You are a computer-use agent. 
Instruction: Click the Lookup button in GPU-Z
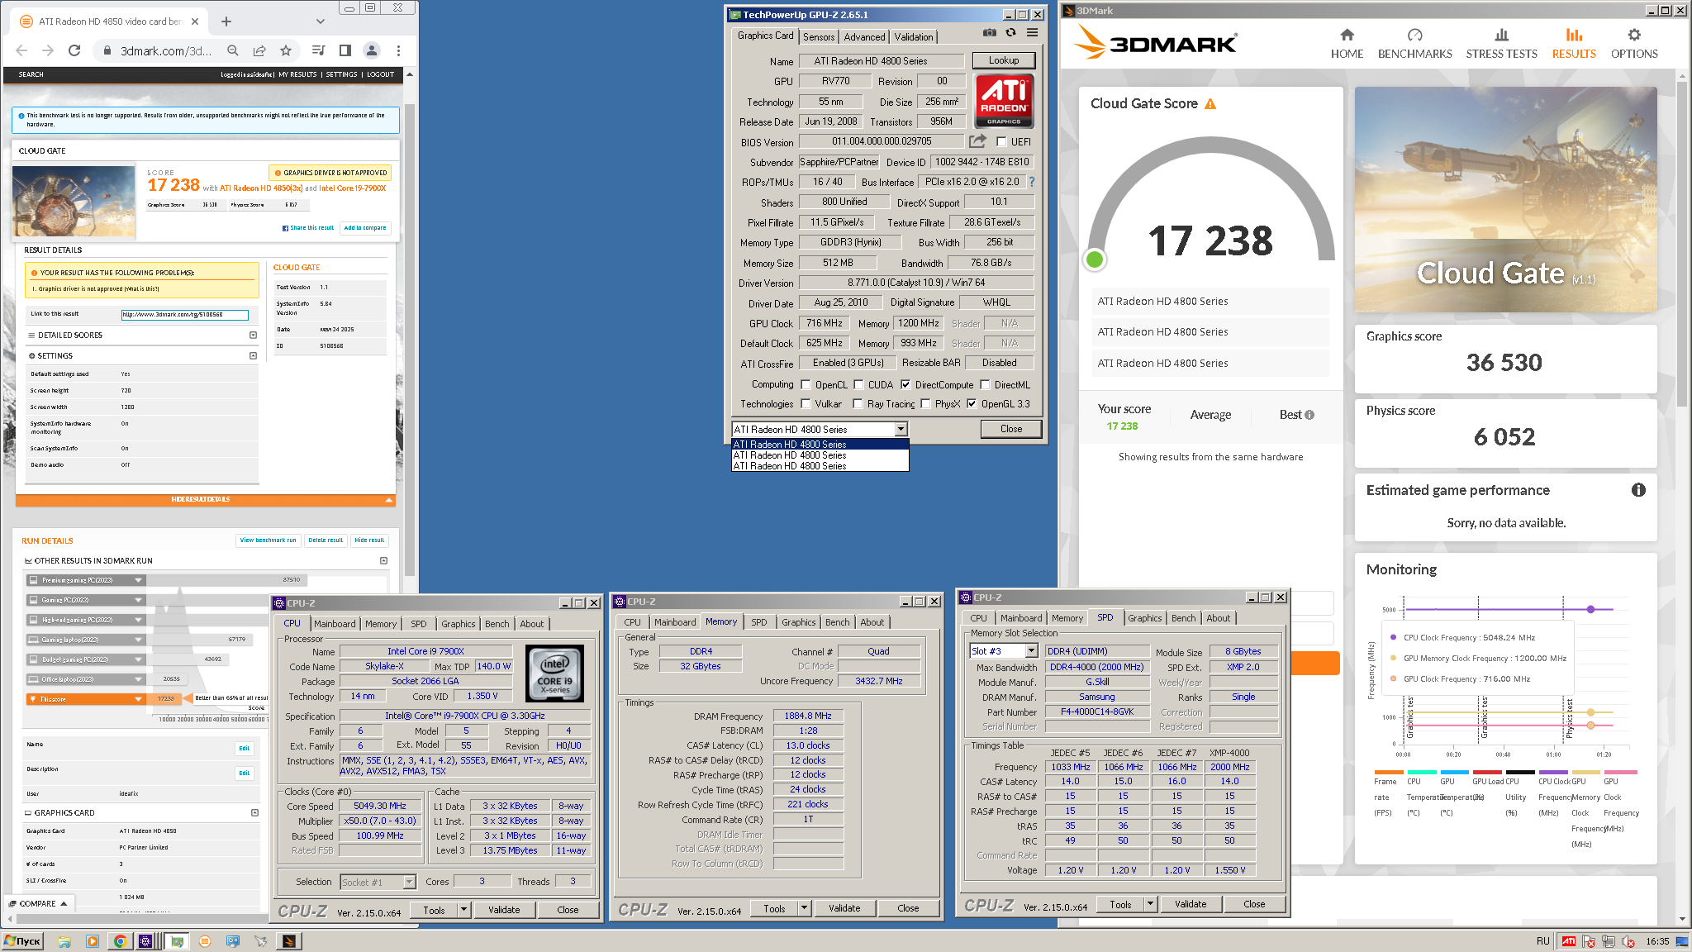click(x=1003, y=60)
